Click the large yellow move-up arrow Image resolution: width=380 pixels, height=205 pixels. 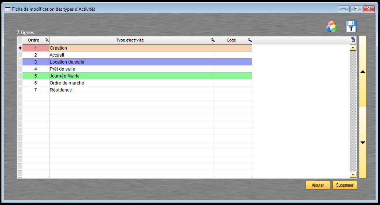[363, 72]
